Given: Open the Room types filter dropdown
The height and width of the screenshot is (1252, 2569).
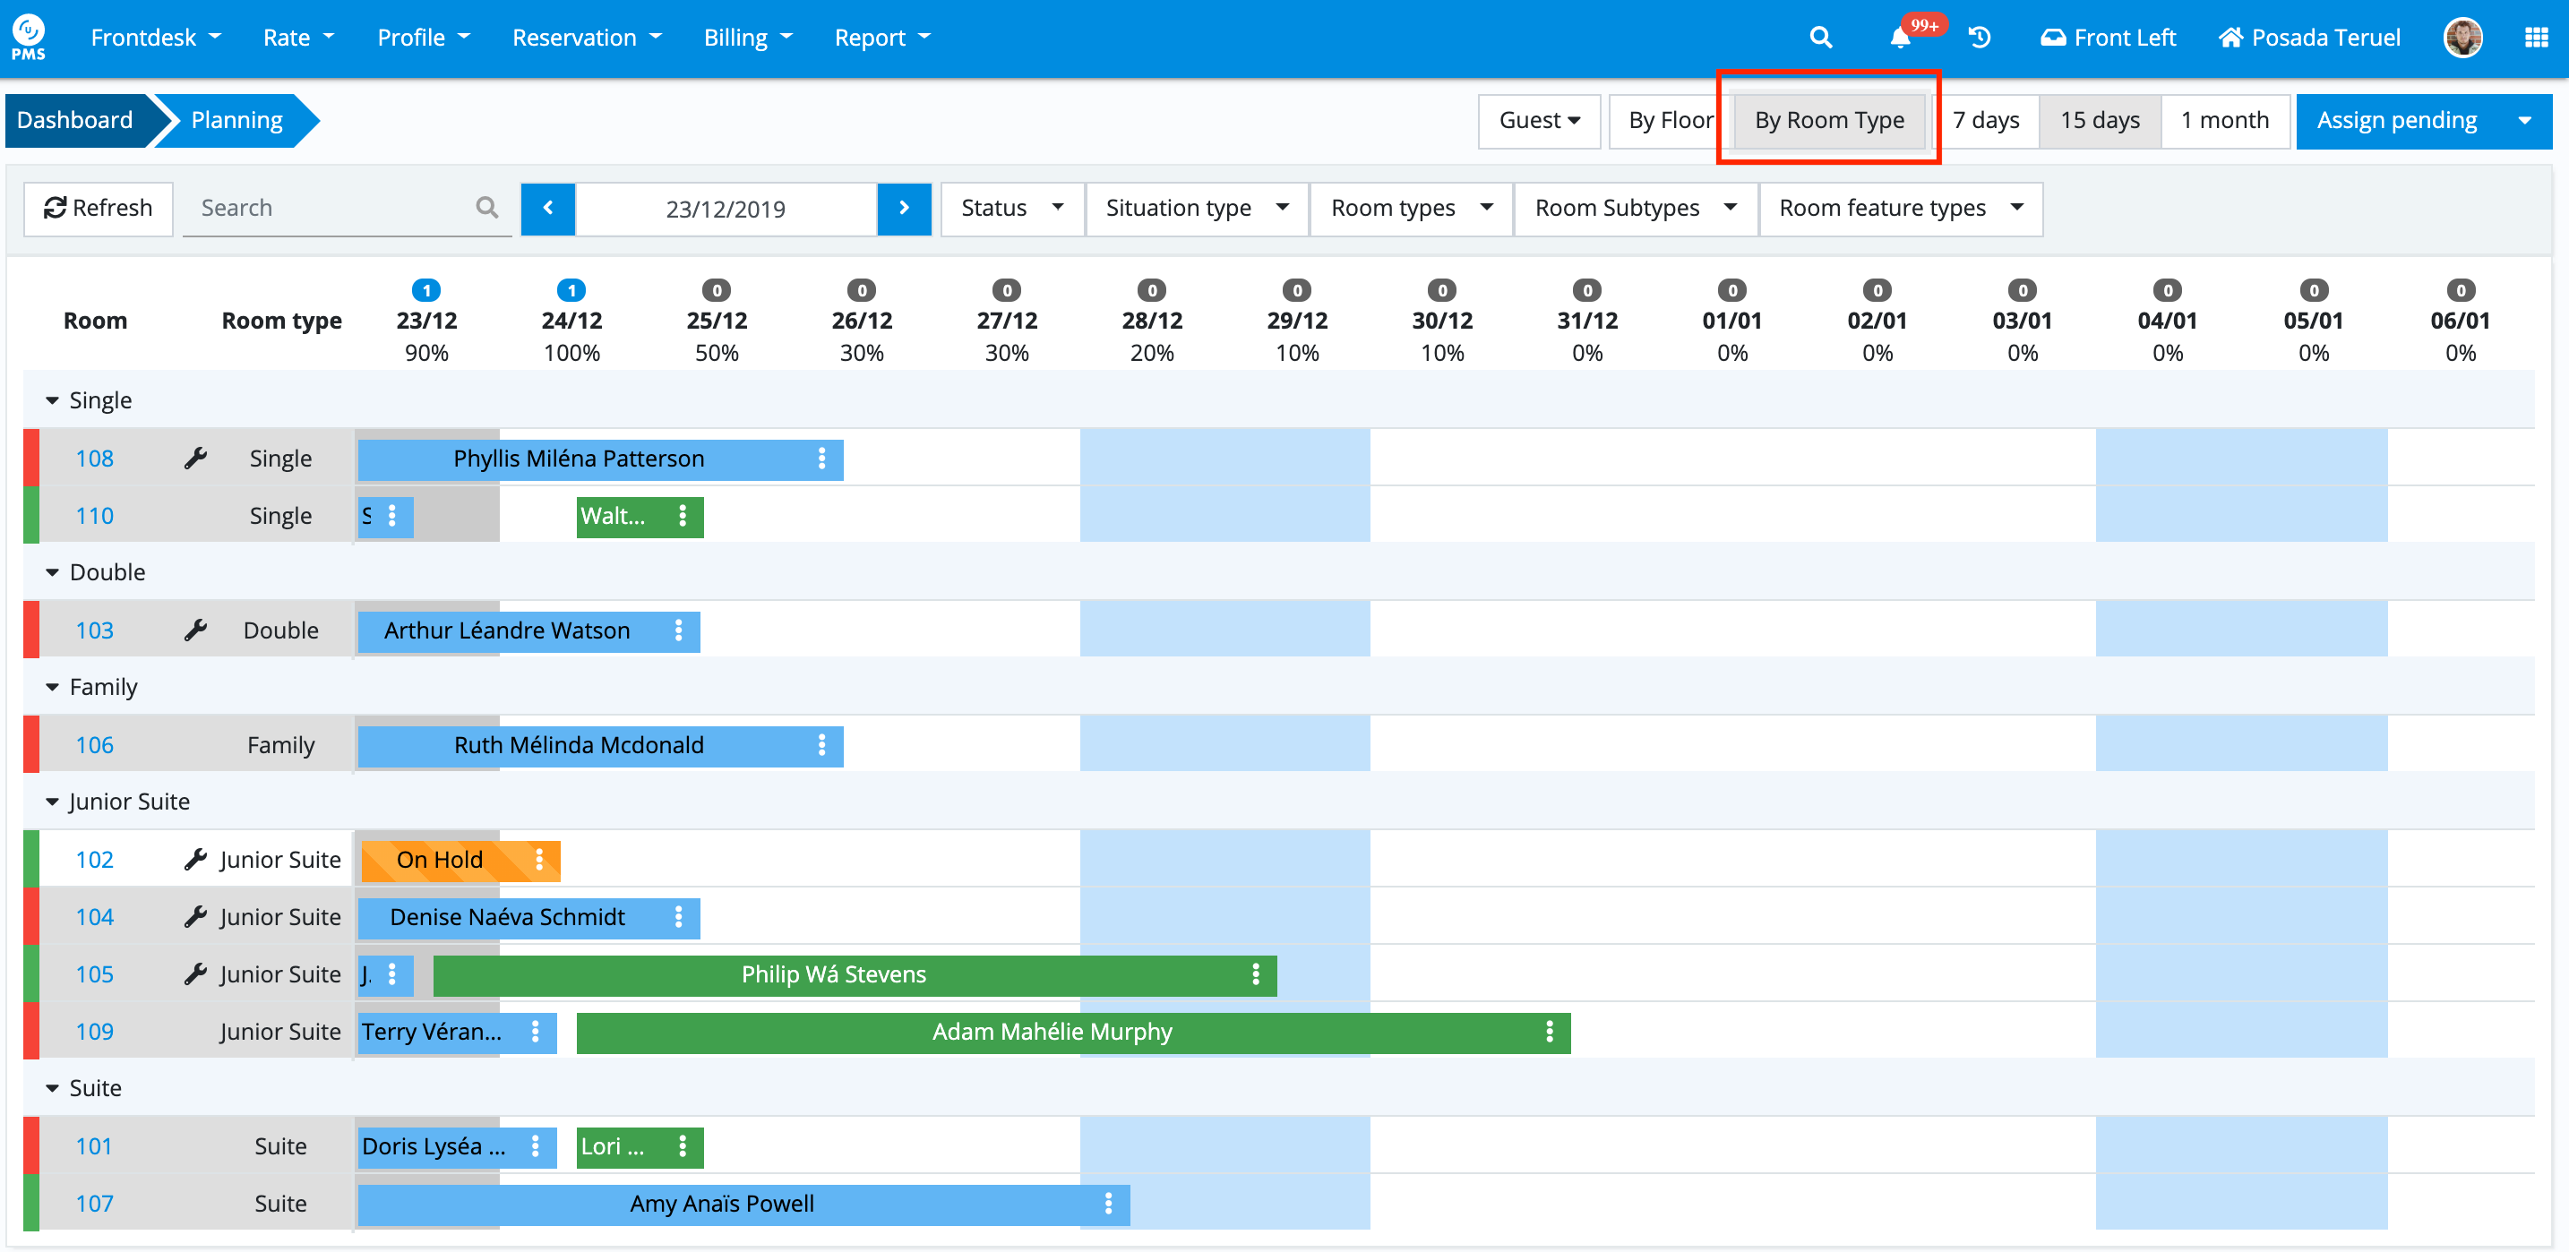Looking at the screenshot, I should click(1410, 209).
